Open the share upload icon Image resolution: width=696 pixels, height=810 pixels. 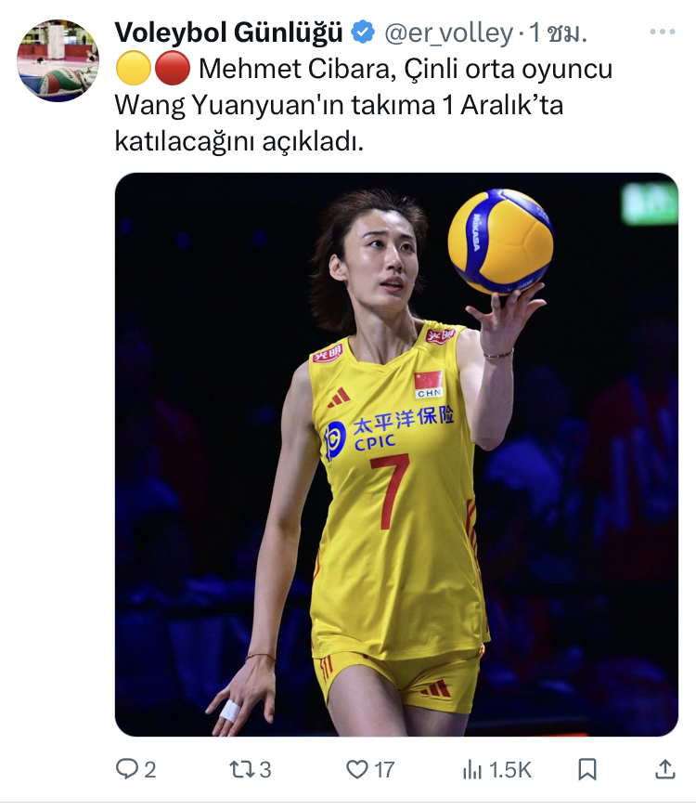click(x=665, y=769)
